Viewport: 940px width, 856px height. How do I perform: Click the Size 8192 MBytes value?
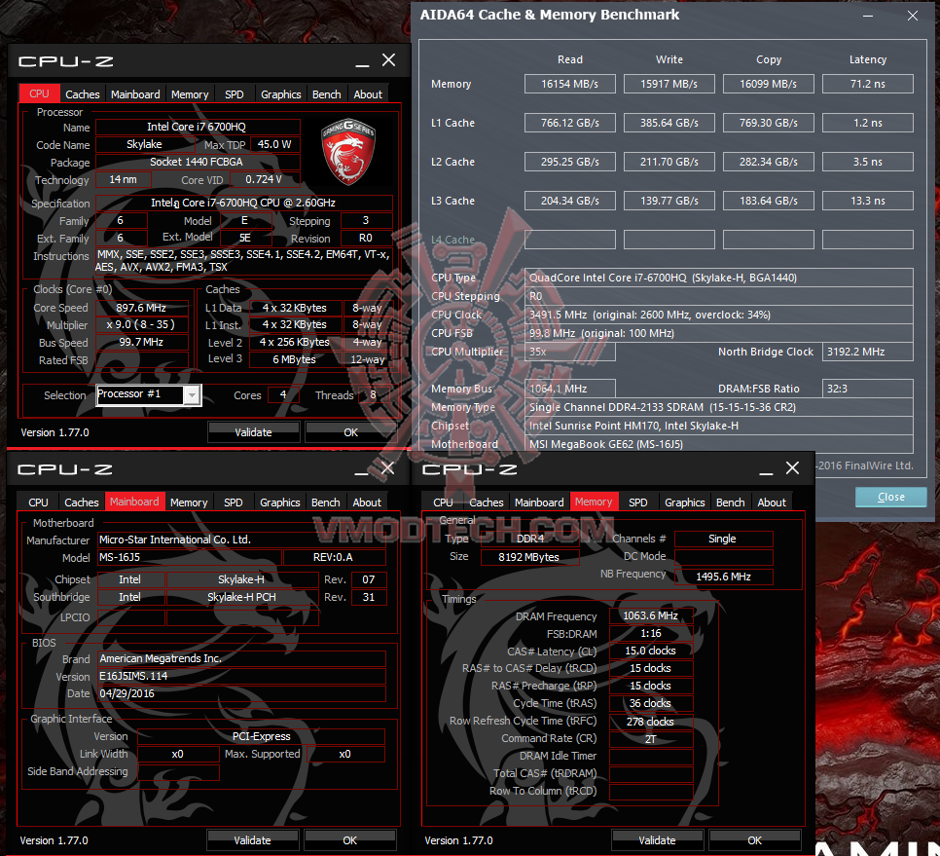[529, 557]
